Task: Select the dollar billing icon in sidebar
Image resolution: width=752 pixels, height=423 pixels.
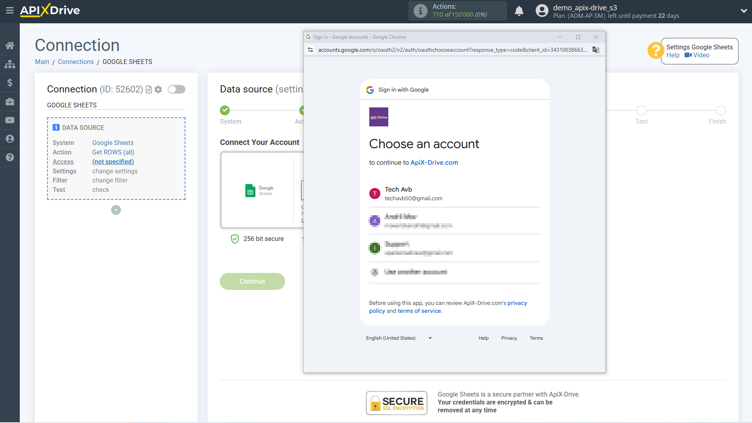Action: tap(10, 83)
